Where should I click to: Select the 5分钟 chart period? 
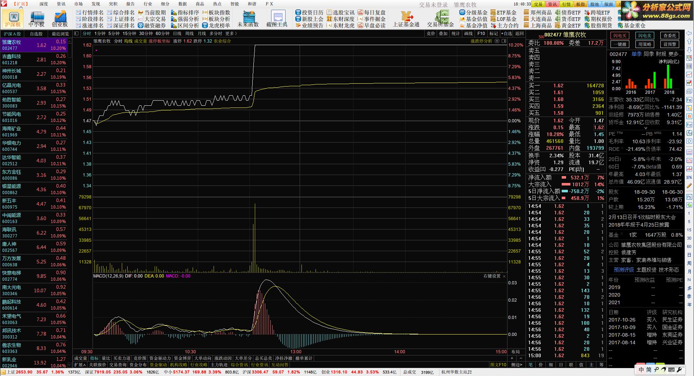(114, 34)
